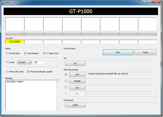Click the PHONE file path field
Image resolution: width=163 pixels, height=117 pixels.
pos(122,81)
